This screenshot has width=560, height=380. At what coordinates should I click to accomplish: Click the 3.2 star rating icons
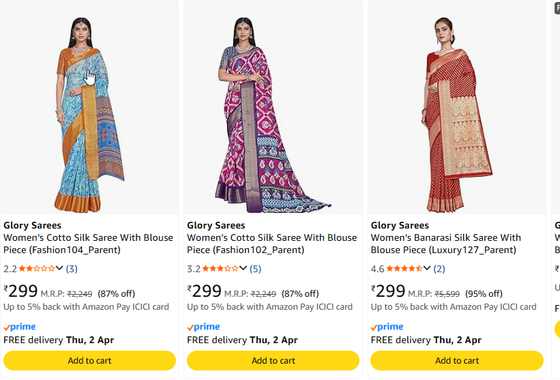[220, 269]
